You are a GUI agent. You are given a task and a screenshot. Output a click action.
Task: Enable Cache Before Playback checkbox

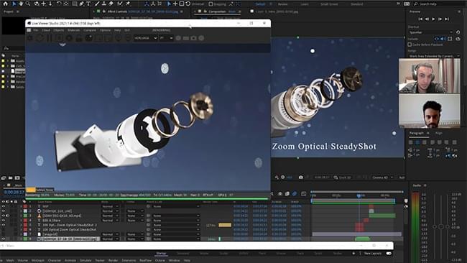[410, 45]
